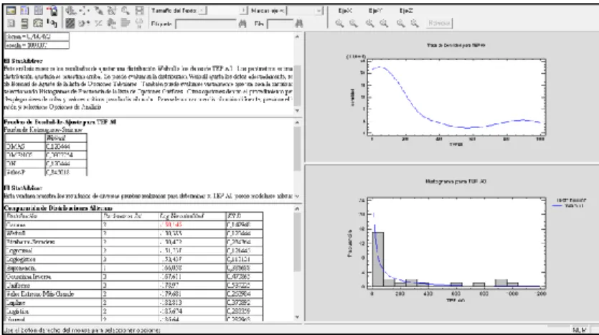Viewport: 599px width, 335px height.
Task: Click the small image icon in the second toolbar row
Action: (38, 24)
